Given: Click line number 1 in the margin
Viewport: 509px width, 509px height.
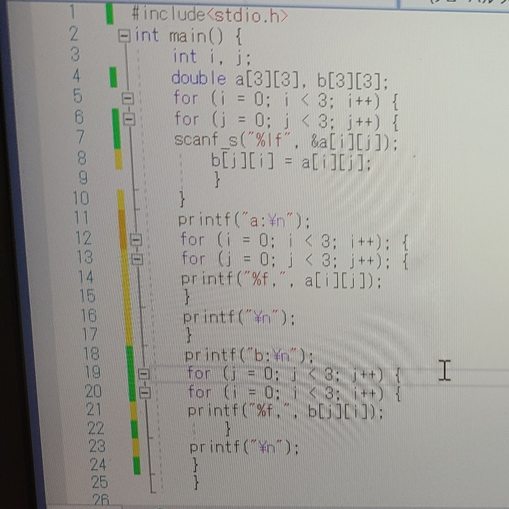Looking at the screenshot, I should click(x=73, y=12).
